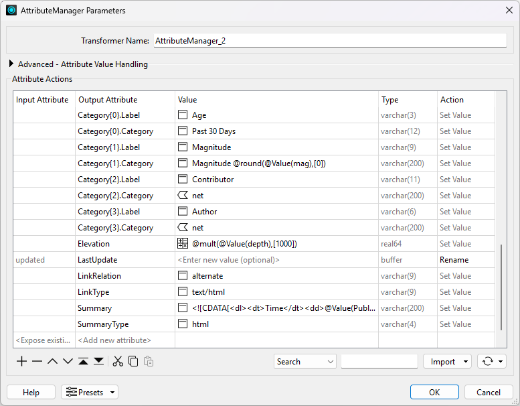Click the Action column header

[x=466, y=100]
